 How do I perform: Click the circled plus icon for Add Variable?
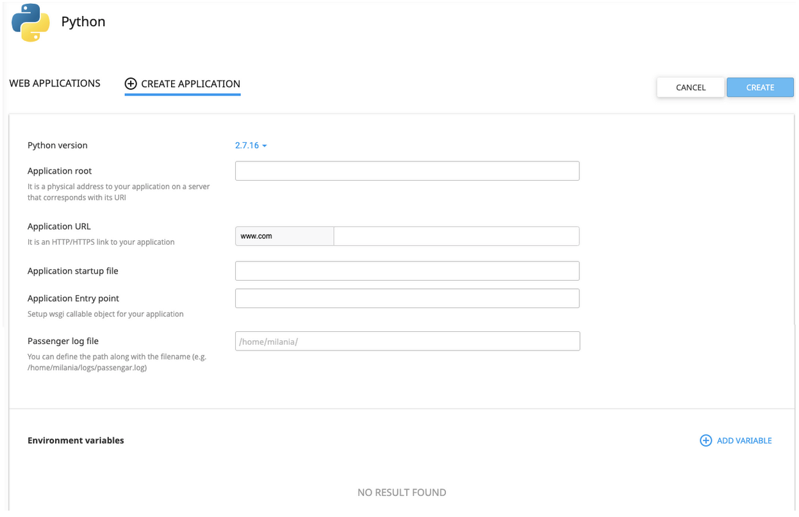coord(705,441)
